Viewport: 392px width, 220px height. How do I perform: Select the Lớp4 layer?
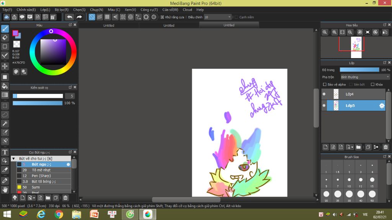coord(353,94)
